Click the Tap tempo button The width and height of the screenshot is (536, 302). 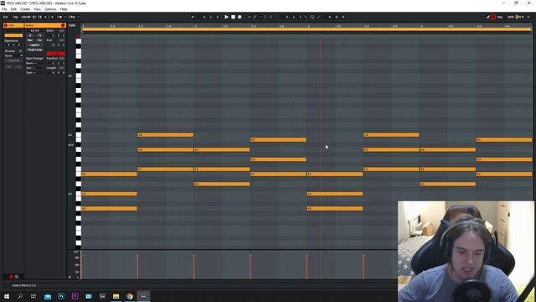15,17
